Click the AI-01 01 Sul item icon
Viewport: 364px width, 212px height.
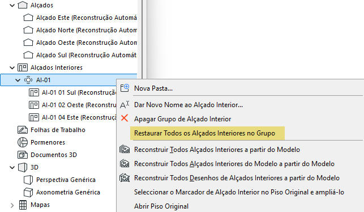click(x=33, y=92)
